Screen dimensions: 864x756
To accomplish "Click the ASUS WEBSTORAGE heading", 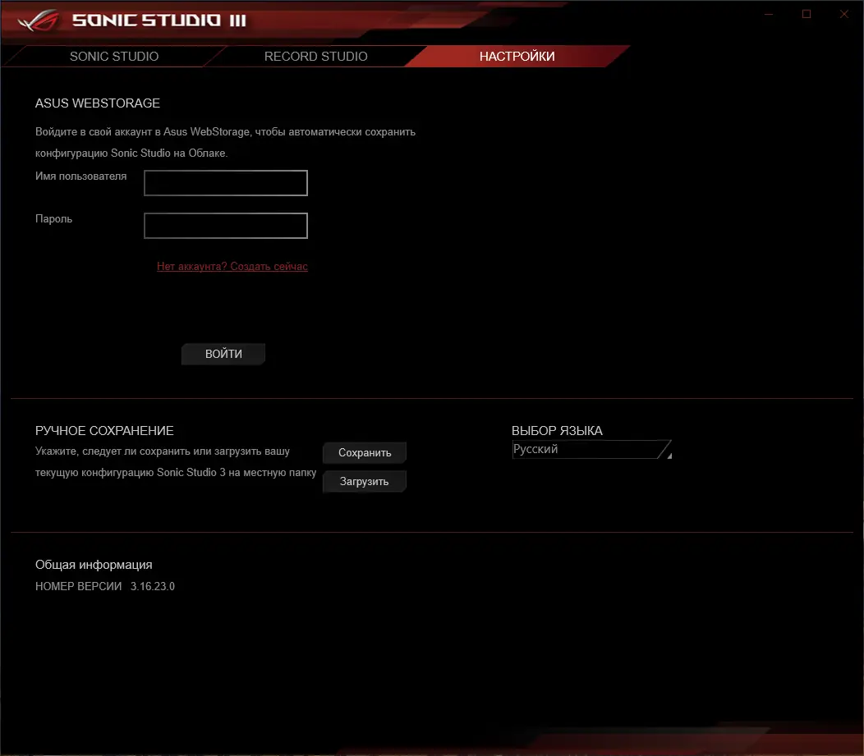I will 98,103.
